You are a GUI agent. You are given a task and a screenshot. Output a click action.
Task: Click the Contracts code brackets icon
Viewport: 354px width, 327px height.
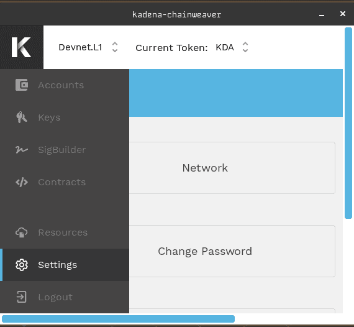pos(22,182)
